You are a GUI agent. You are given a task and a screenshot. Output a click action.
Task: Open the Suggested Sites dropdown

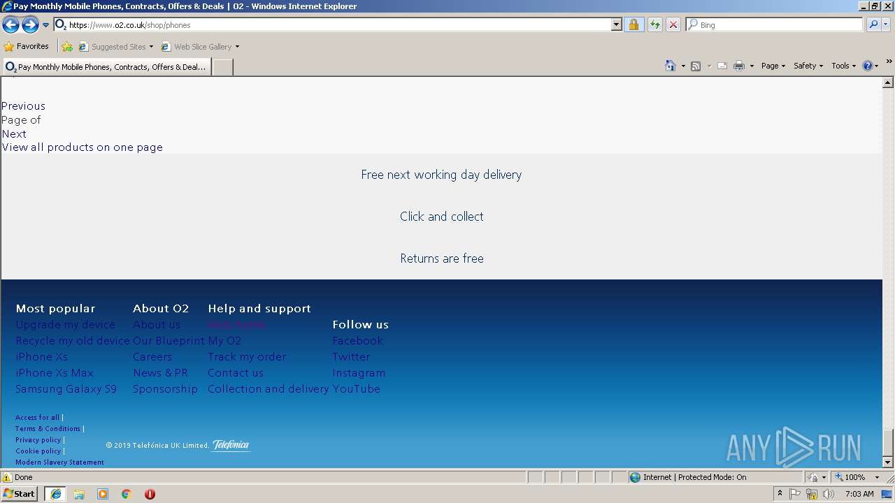115,47
